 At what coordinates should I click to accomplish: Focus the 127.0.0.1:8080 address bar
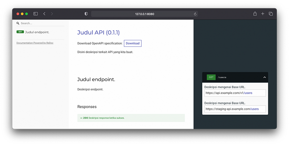(x=144, y=14)
